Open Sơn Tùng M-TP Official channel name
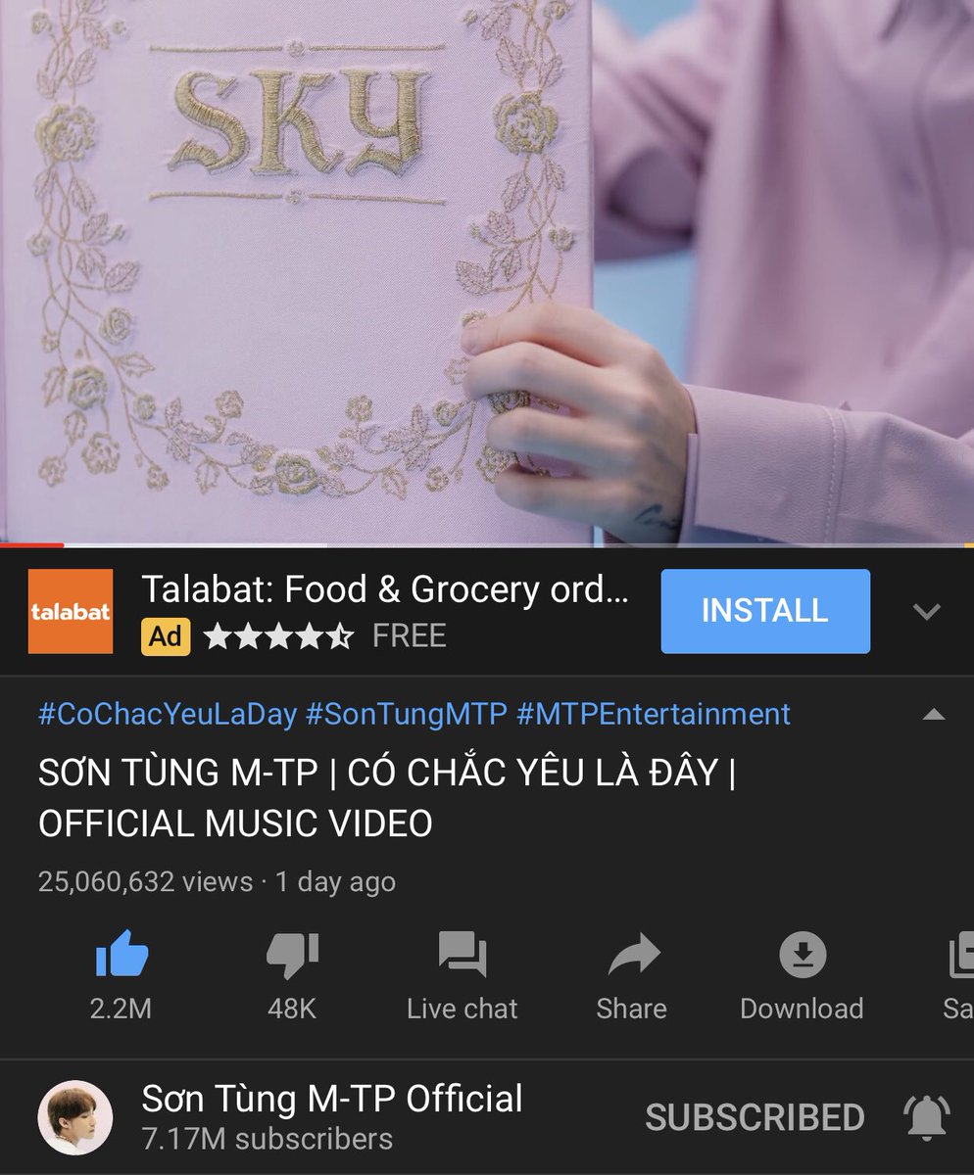The image size is (974, 1175). pyautogui.click(x=332, y=1099)
